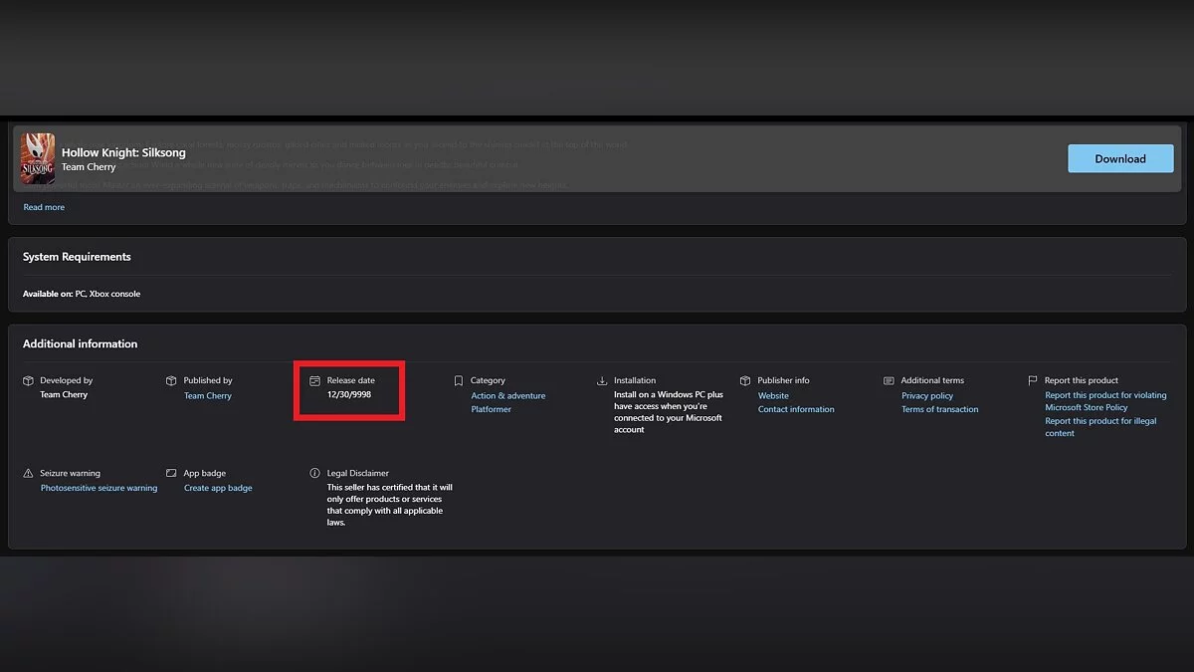Open publisher Contact information link

click(x=796, y=409)
